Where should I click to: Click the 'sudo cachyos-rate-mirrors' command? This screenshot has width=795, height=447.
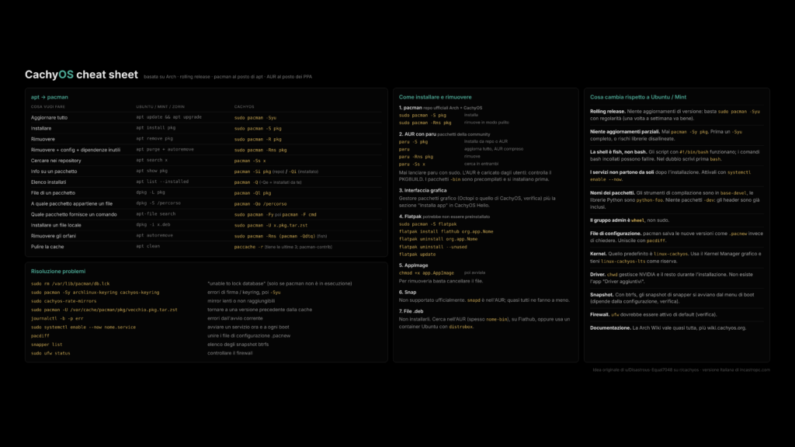coord(64,301)
